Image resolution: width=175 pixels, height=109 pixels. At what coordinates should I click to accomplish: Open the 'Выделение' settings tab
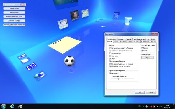(145, 42)
